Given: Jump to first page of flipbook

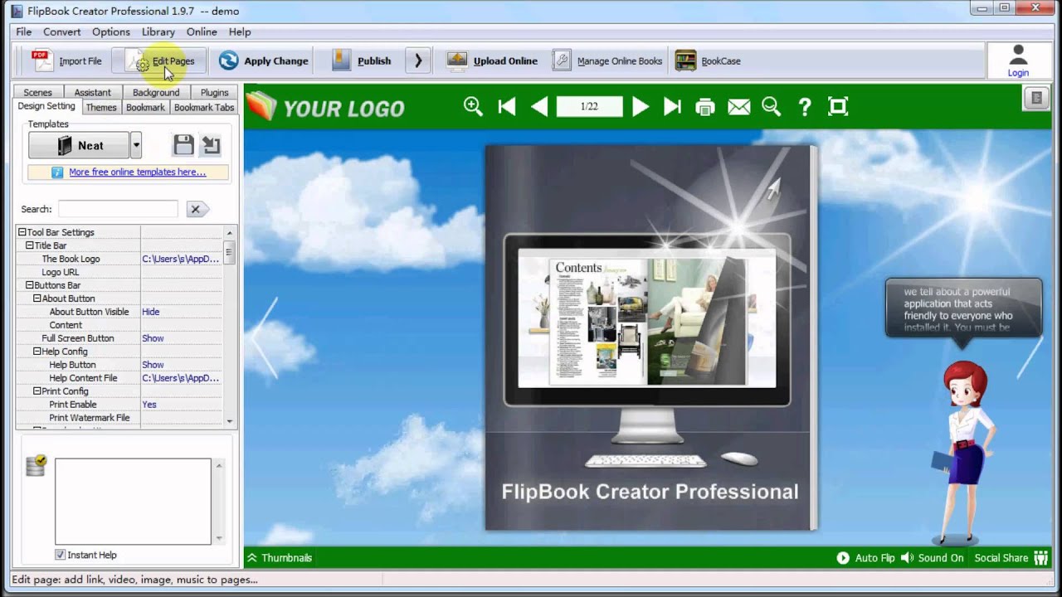Looking at the screenshot, I should pos(506,106).
